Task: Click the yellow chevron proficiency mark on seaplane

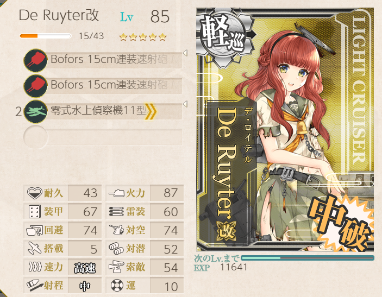Action: pos(151,111)
